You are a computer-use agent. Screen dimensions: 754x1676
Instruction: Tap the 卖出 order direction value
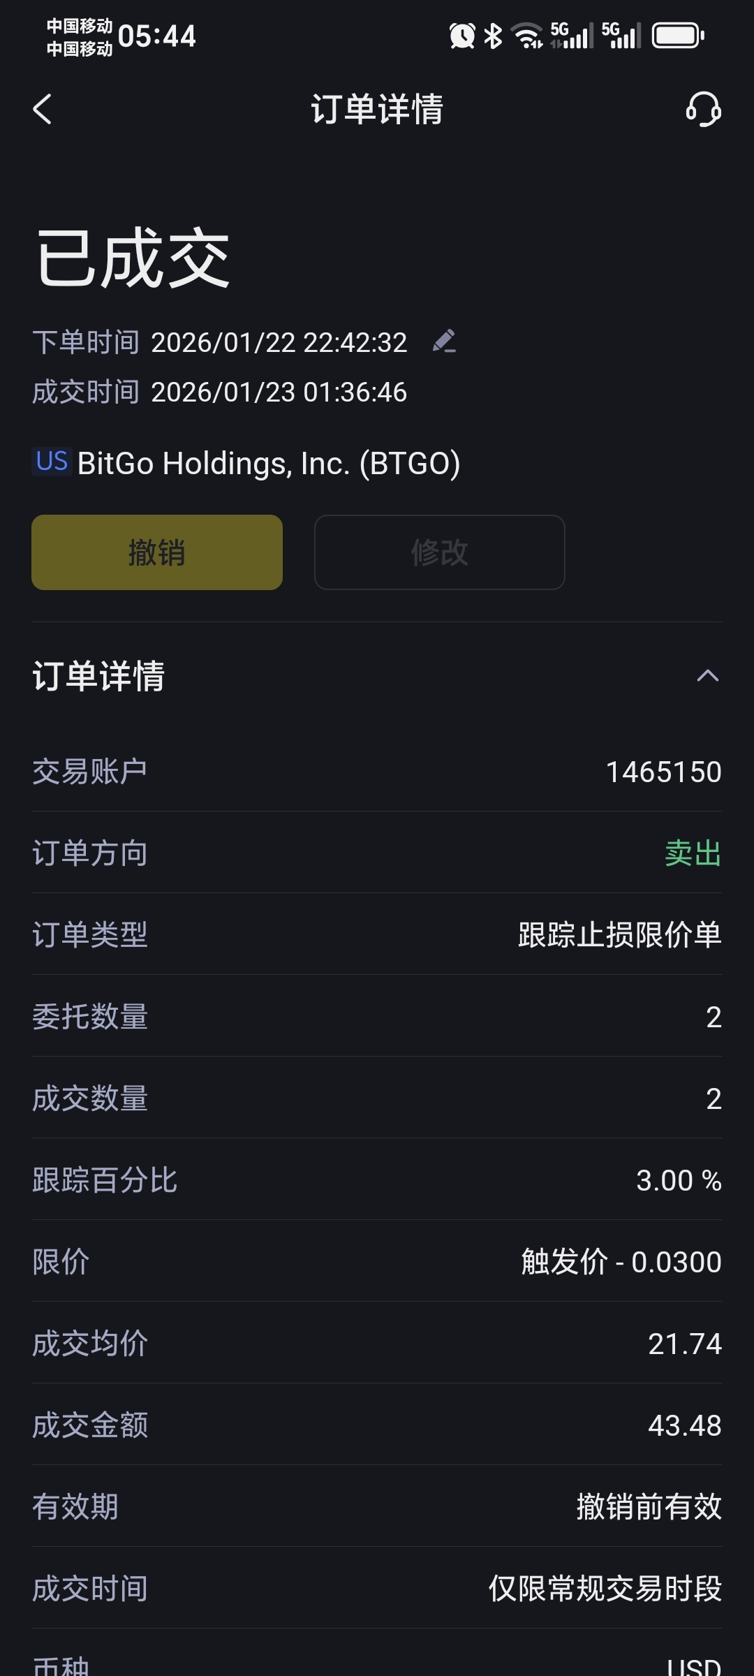(x=693, y=853)
